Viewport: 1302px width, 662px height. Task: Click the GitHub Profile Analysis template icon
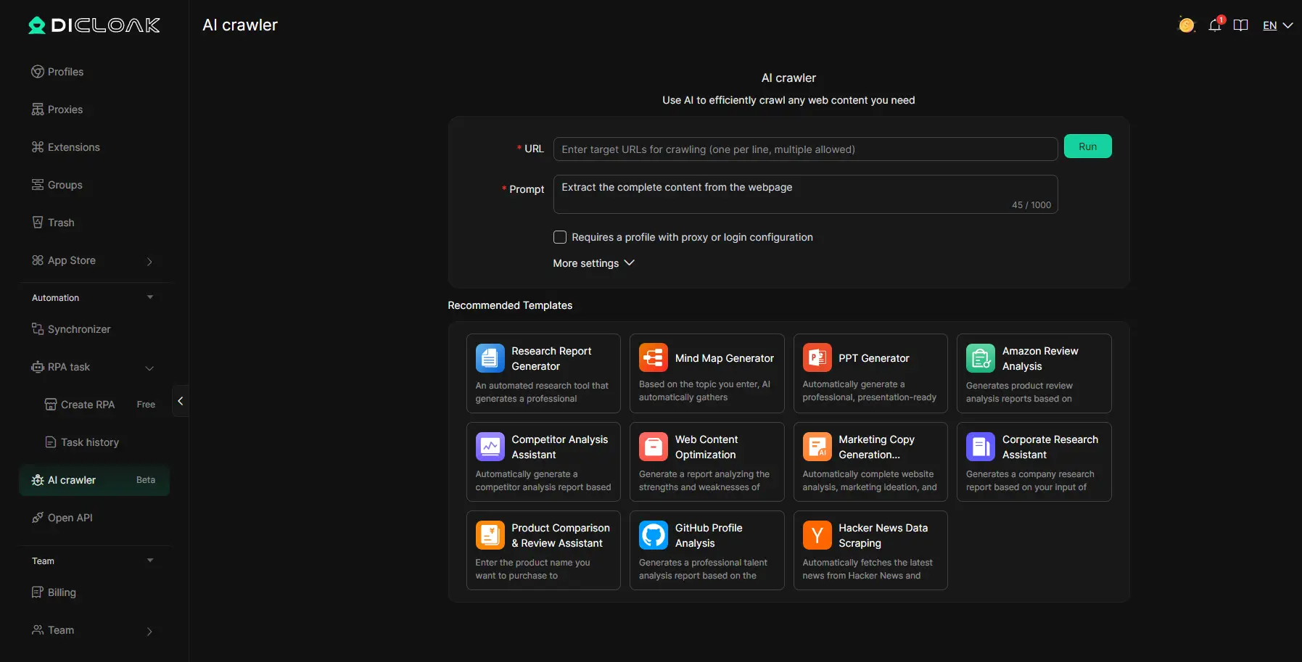653,536
